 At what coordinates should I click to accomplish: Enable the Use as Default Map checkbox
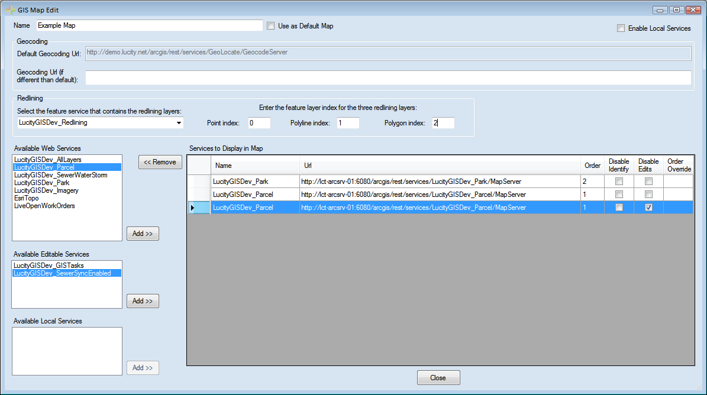coord(271,26)
